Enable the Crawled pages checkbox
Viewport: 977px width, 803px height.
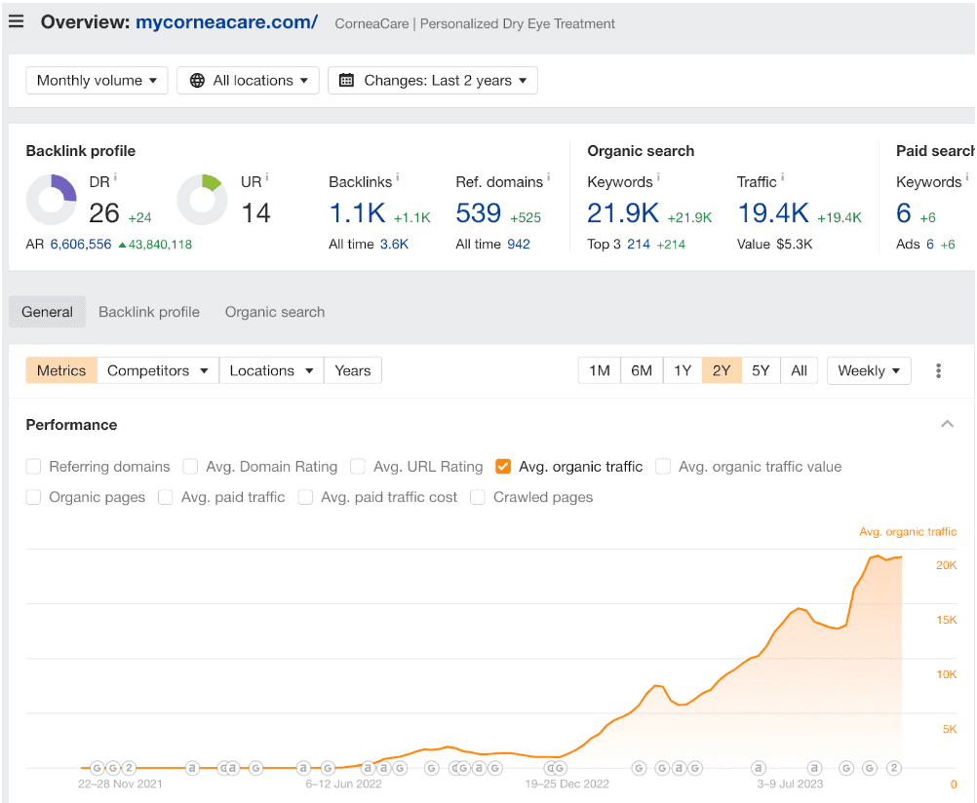(478, 498)
